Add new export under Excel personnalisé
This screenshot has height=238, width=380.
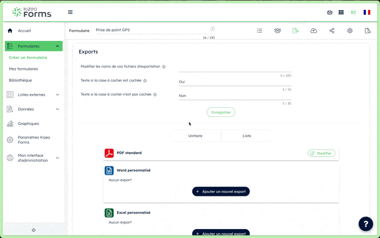click(221, 233)
